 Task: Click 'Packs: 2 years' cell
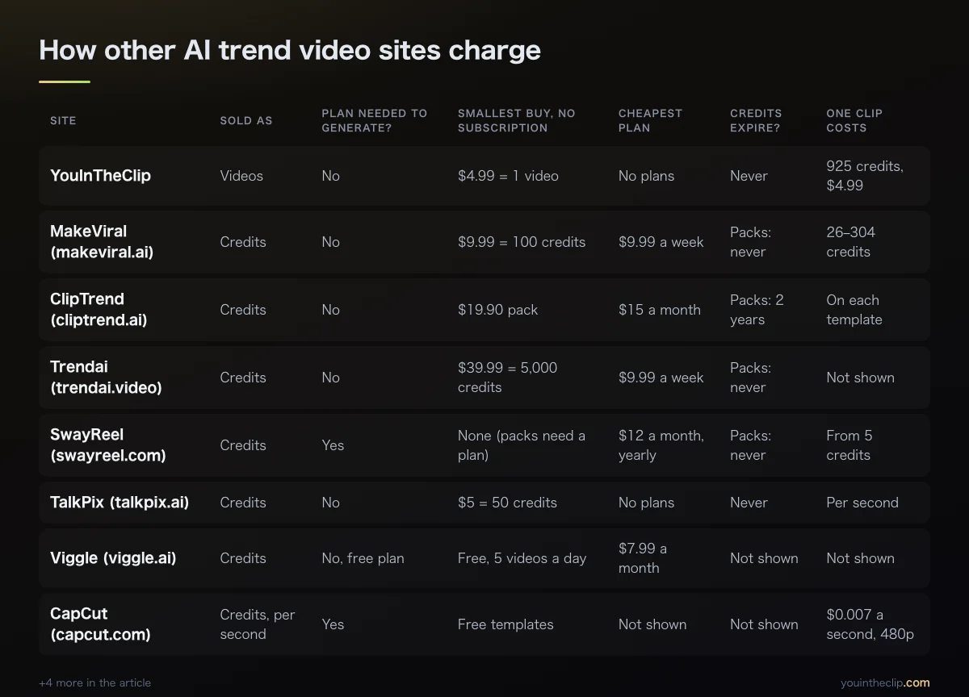point(757,309)
